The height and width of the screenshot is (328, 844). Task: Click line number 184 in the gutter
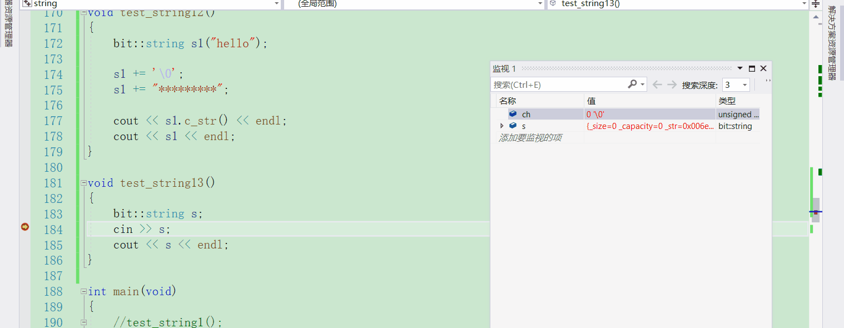[x=53, y=229]
